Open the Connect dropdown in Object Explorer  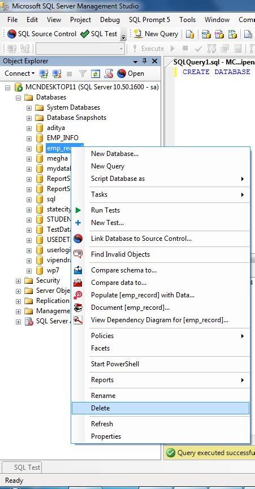(x=20, y=73)
